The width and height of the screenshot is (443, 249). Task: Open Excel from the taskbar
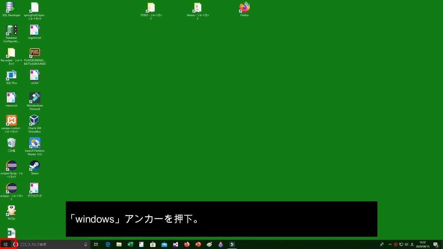(x=130, y=244)
